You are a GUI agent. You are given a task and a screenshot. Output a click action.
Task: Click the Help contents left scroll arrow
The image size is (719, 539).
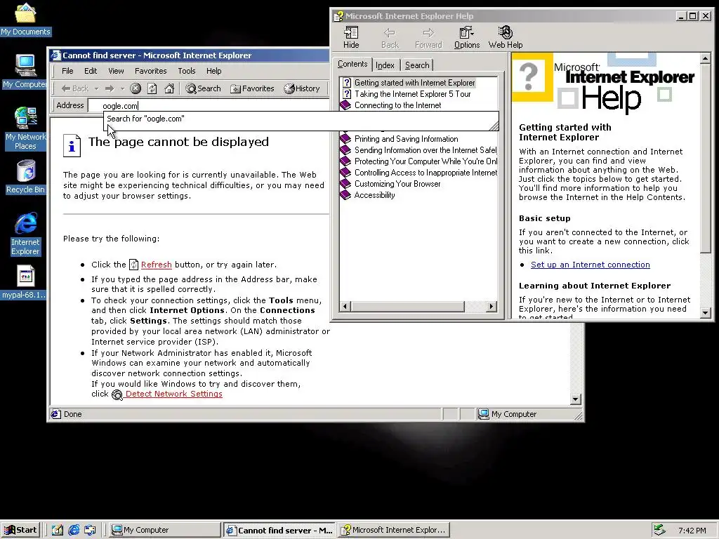click(345, 306)
